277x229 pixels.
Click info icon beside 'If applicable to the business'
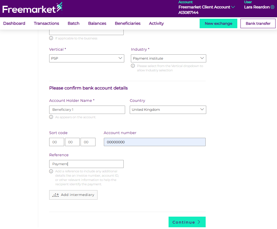tap(51, 38)
